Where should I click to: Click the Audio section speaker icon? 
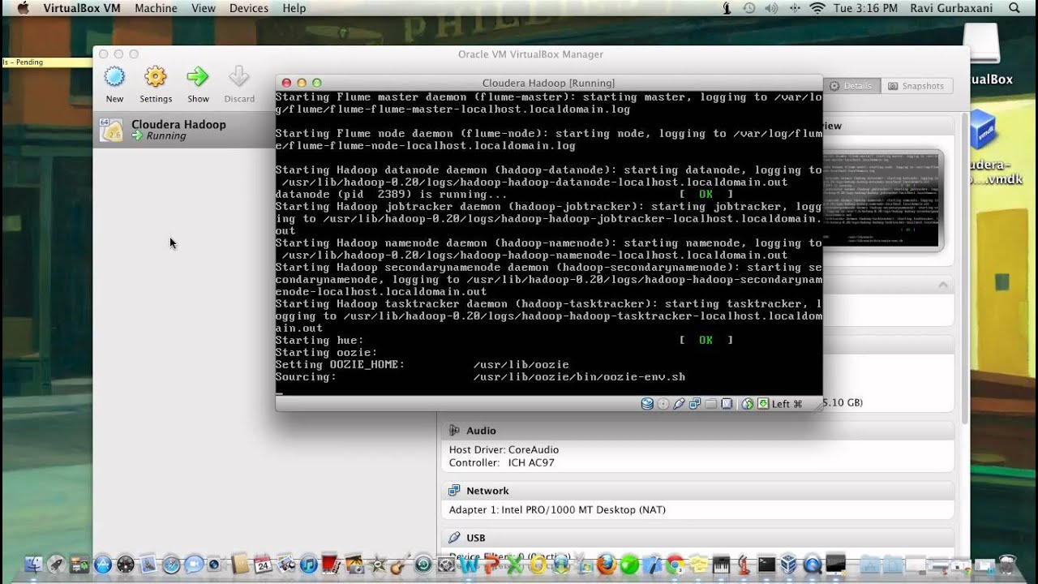(x=454, y=431)
